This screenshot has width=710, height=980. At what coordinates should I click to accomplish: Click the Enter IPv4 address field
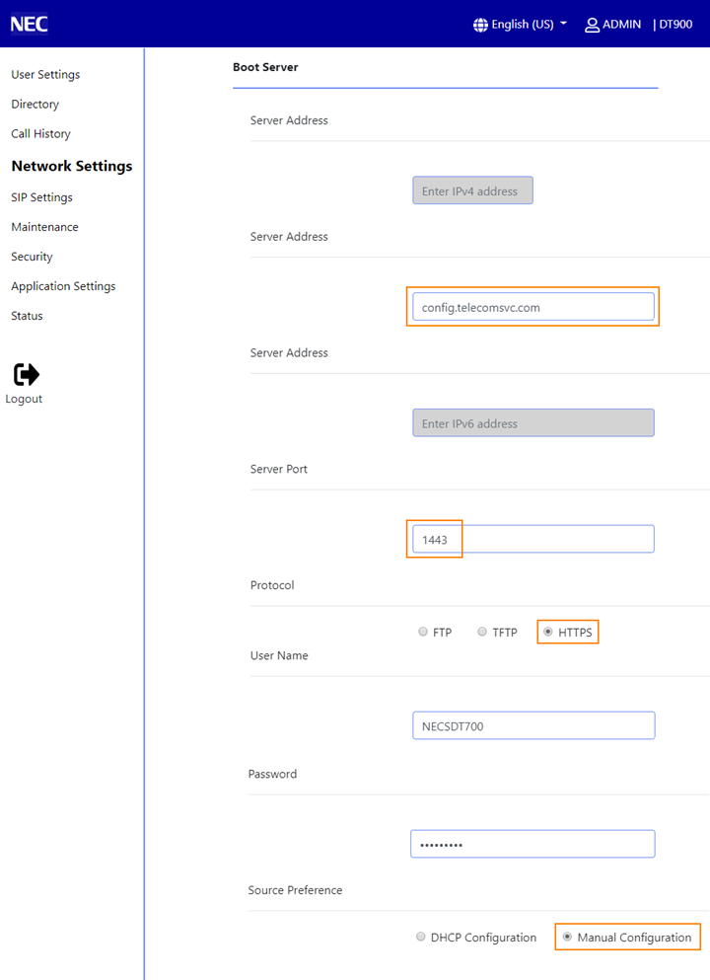pyautogui.click(x=472, y=190)
